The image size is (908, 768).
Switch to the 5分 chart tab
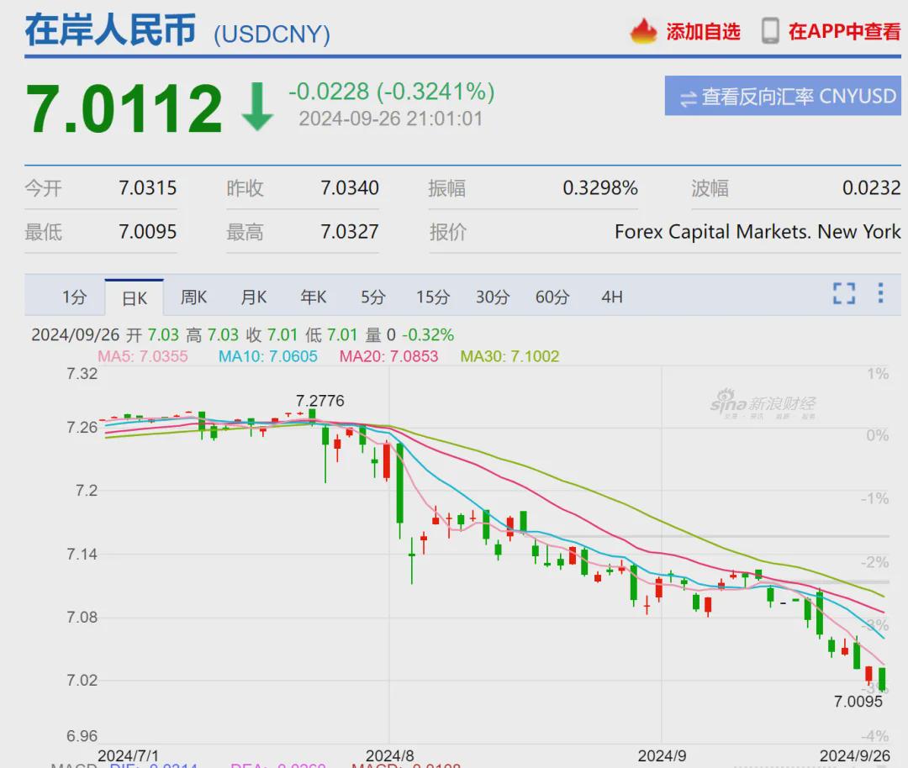tap(373, 297)
